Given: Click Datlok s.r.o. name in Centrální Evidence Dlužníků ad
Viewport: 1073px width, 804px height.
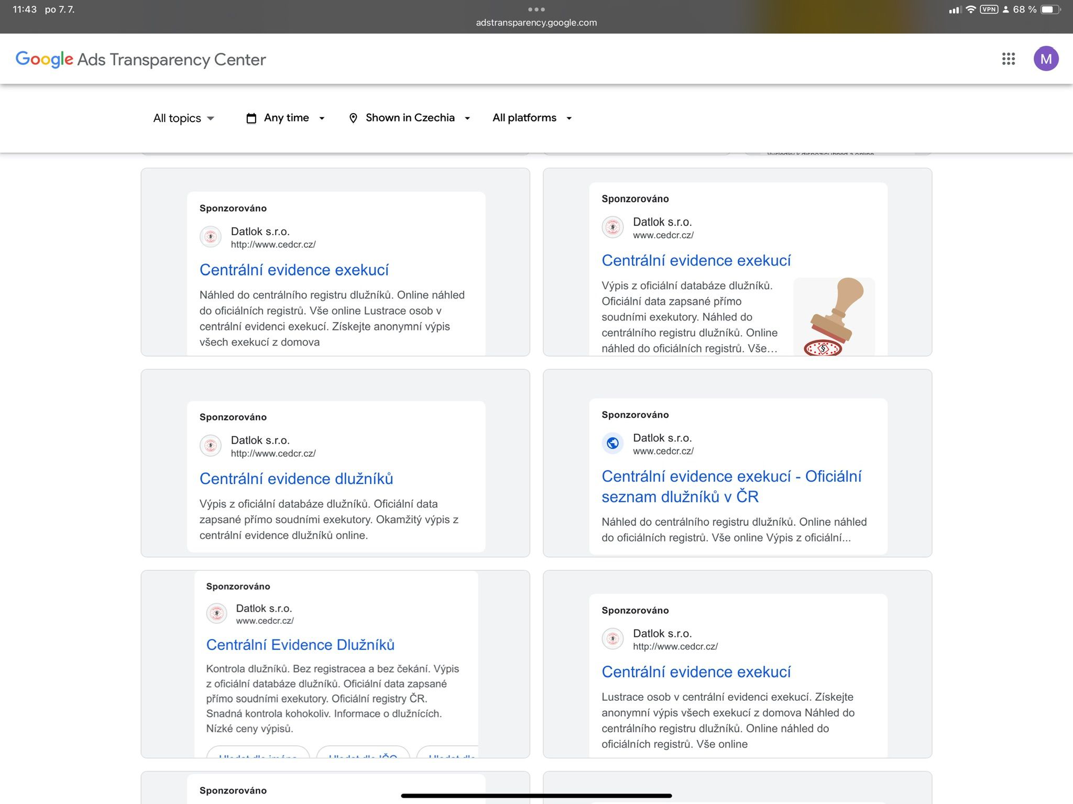Looking at the screenshot, I should click(x=264, y=608).
